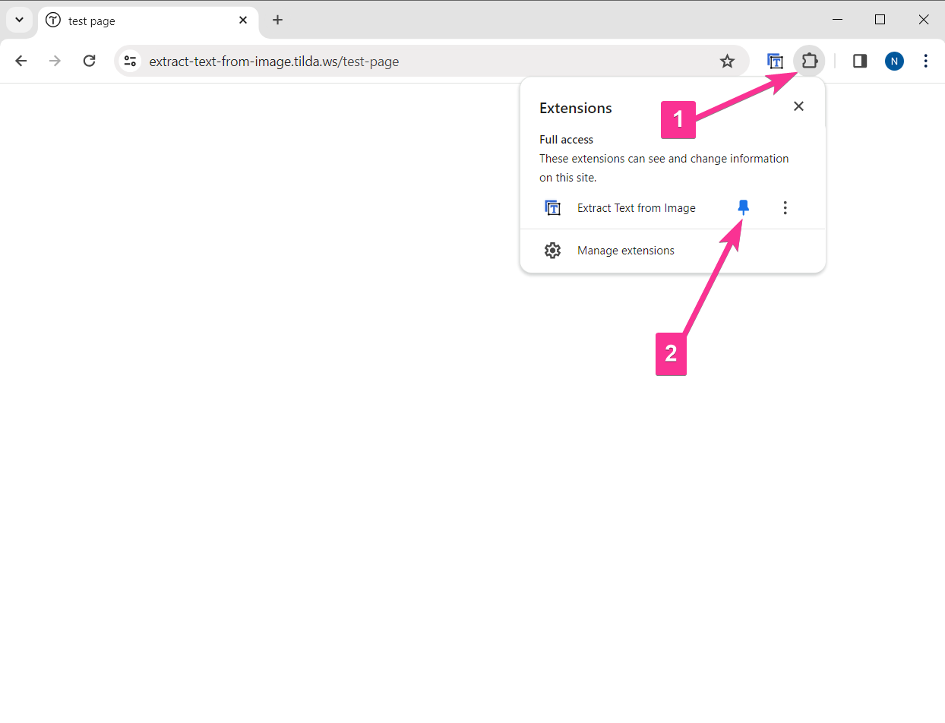Click the grayed Forward arrow button
Viewport: 945px width, 723px height.
pyautogui.click(x=55, y=62)
